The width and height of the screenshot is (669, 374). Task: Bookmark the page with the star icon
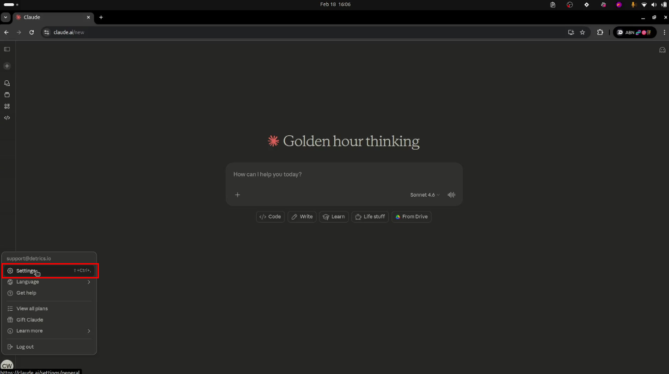pyautogui.click(x=582, y=32)
